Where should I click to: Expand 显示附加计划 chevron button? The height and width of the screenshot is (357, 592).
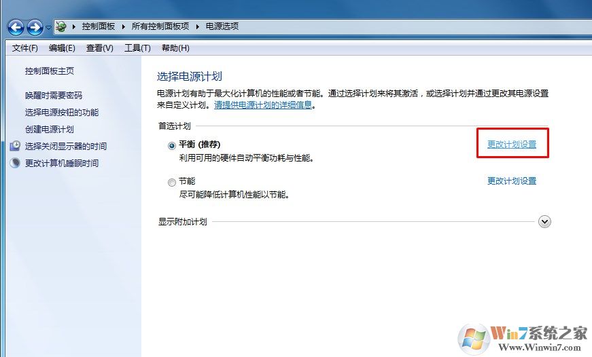tap(544, 222)
